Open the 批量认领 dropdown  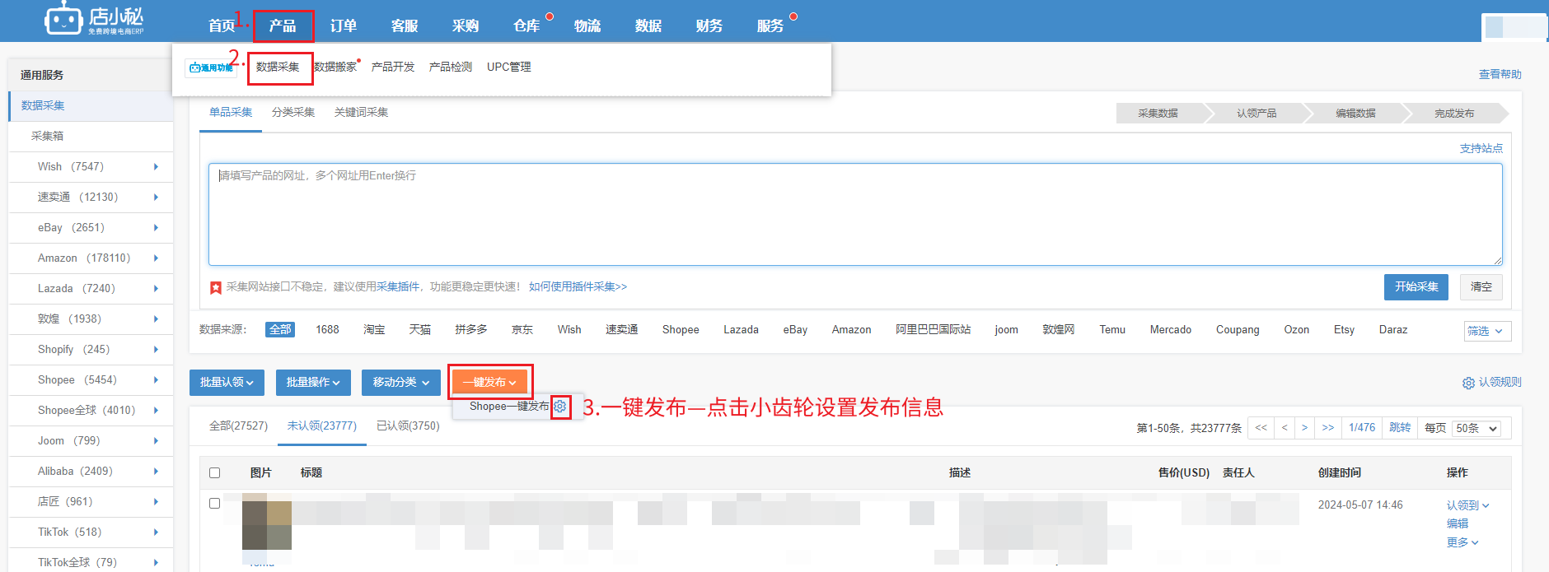click(x=227, y=383)
